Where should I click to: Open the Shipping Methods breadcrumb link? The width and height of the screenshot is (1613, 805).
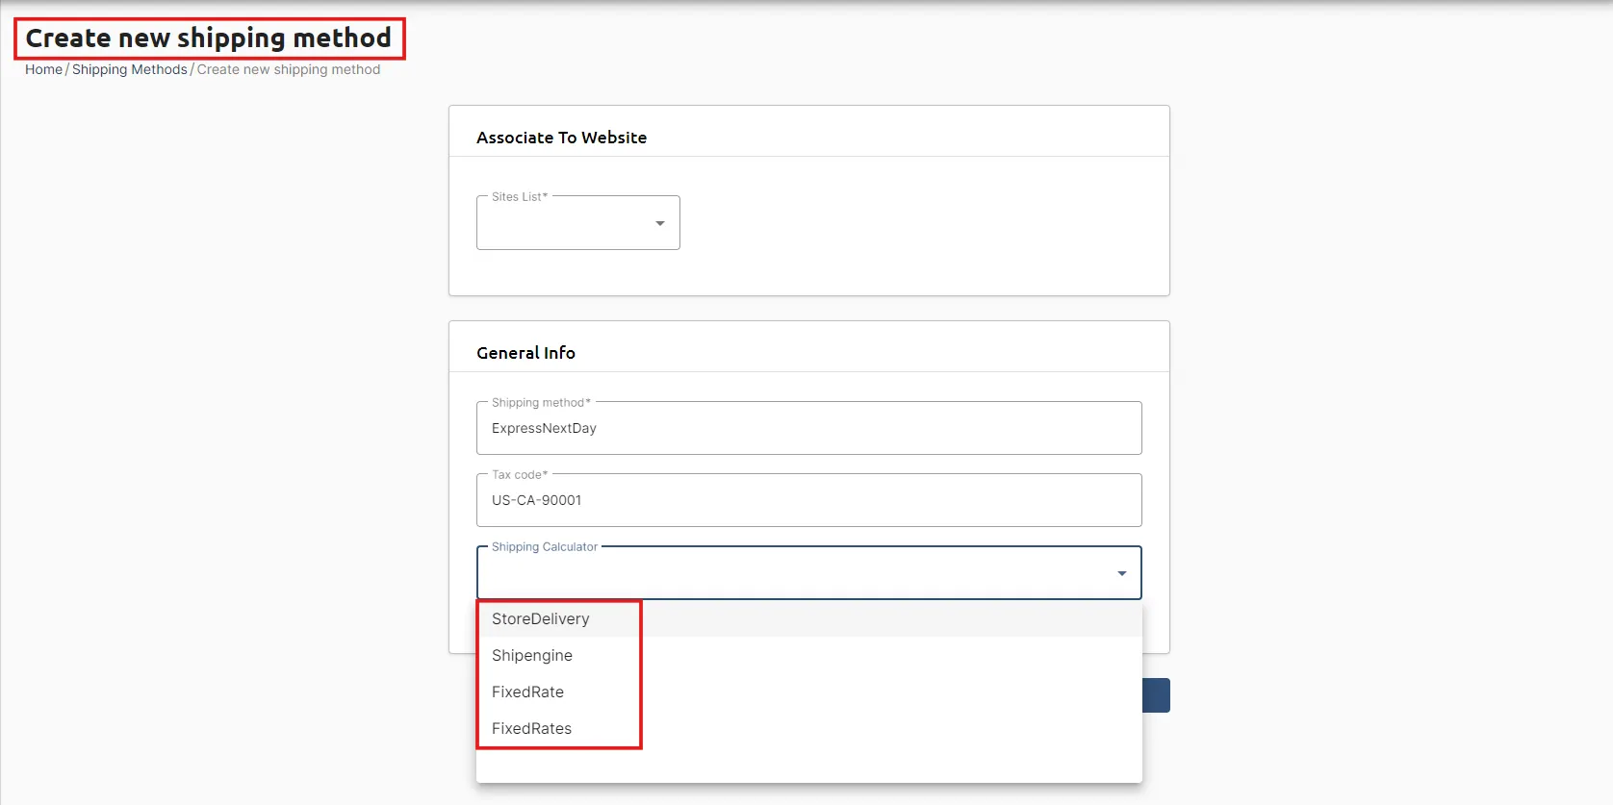click(x=130, y=69)
